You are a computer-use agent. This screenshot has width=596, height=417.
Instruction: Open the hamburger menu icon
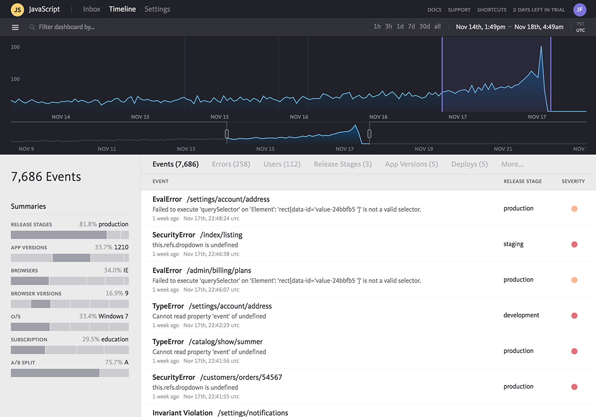pyautogui.click(x=15, y=28)
